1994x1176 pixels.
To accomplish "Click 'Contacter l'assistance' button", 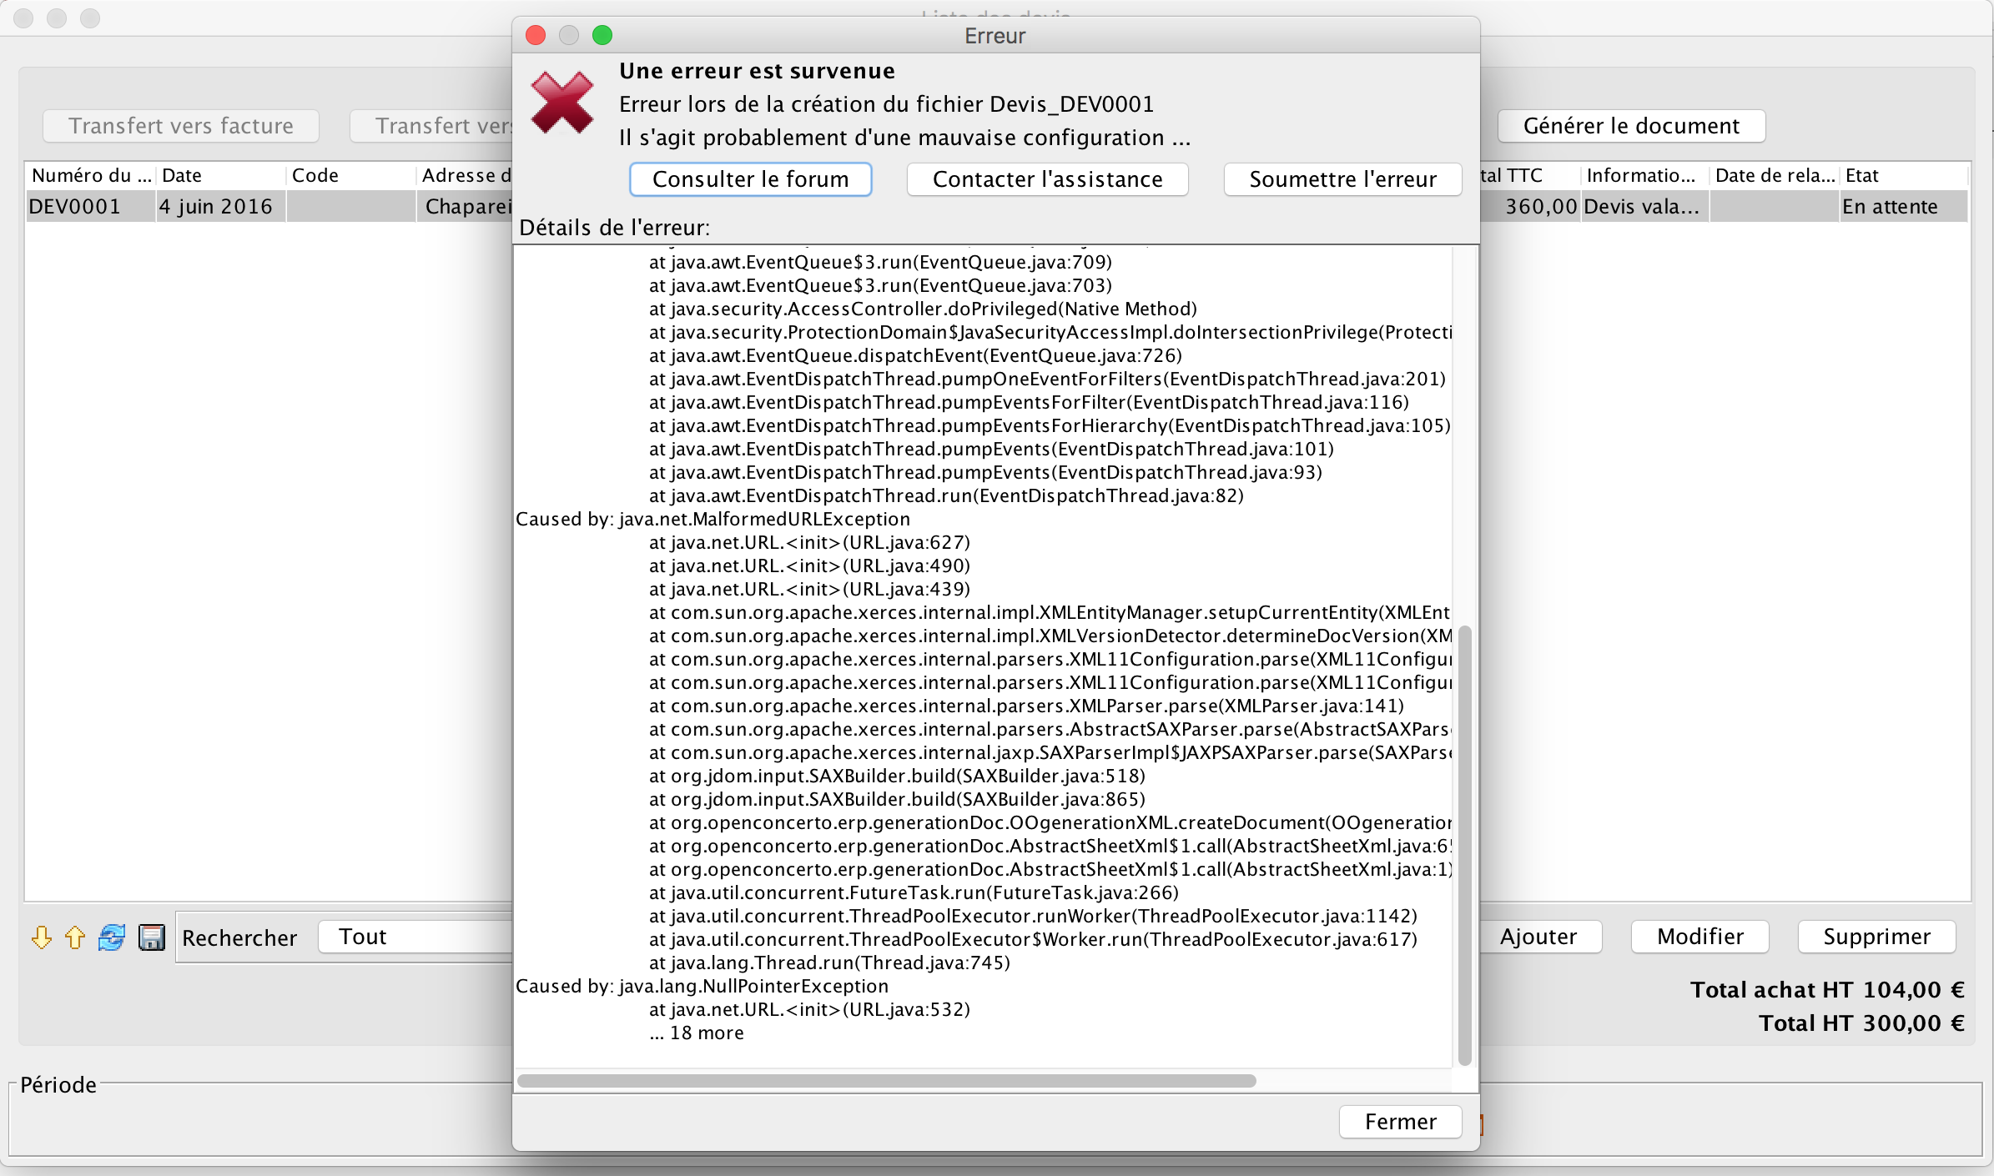I will [1047, 179].
